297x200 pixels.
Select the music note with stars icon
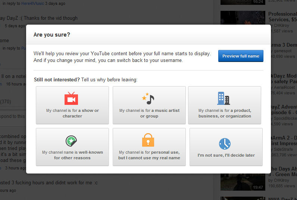[148, 99]
